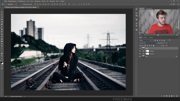
Task: Select the Path Selection tool
Action: 2,49
